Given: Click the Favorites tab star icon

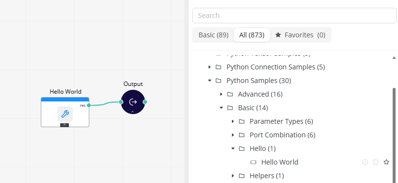Looking at the screenshot, I should point(278,35).
